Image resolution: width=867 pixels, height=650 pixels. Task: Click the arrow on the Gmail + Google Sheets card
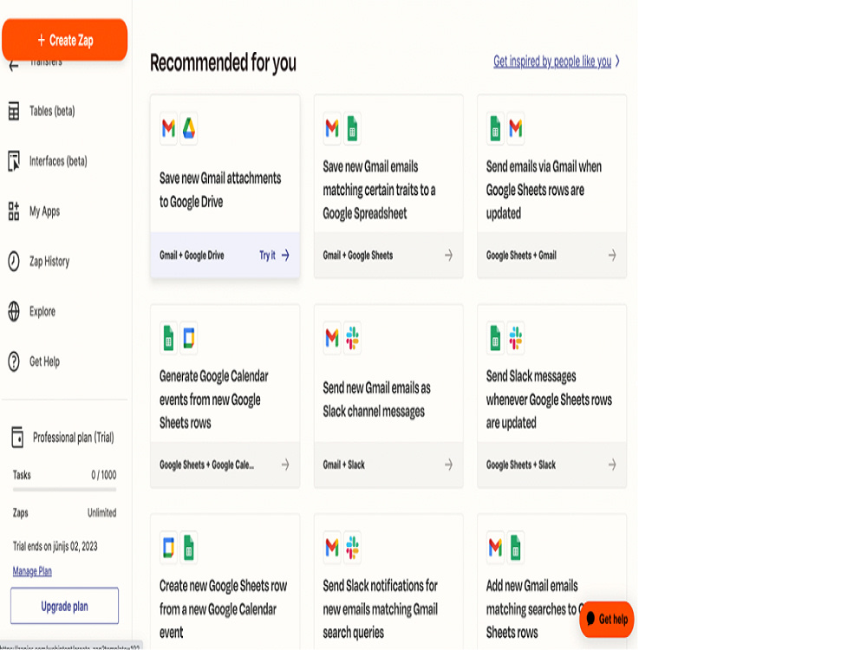pyautogui.click(x=448, y=255)
